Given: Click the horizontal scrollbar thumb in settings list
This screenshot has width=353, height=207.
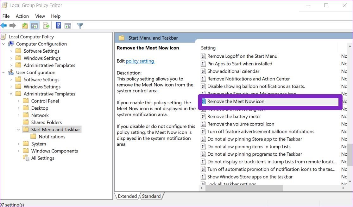Looking at the screenshot, I should click(x=244, y=188).
